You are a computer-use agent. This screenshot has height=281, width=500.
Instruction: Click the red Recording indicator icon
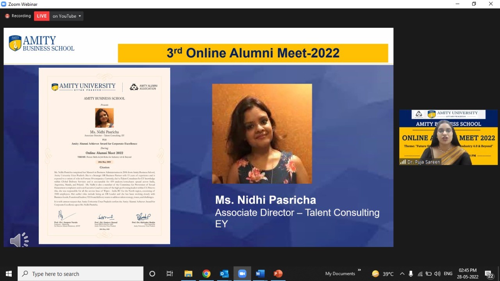pos(7,16)
